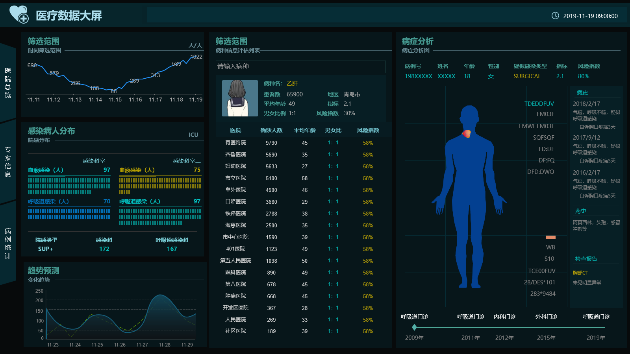The height and width of the screenshot is (354, 630).
Task: Select the 齐鲁医院 hospital row
Action: (301, 155)
